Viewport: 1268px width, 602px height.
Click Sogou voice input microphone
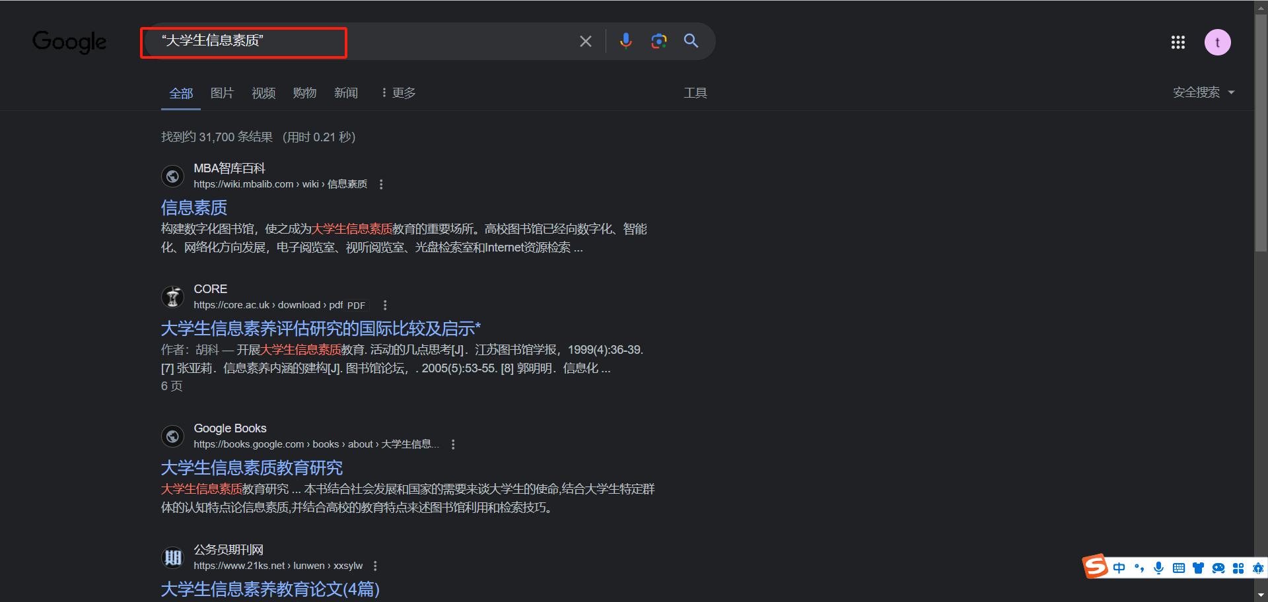tap(1158, 568)
